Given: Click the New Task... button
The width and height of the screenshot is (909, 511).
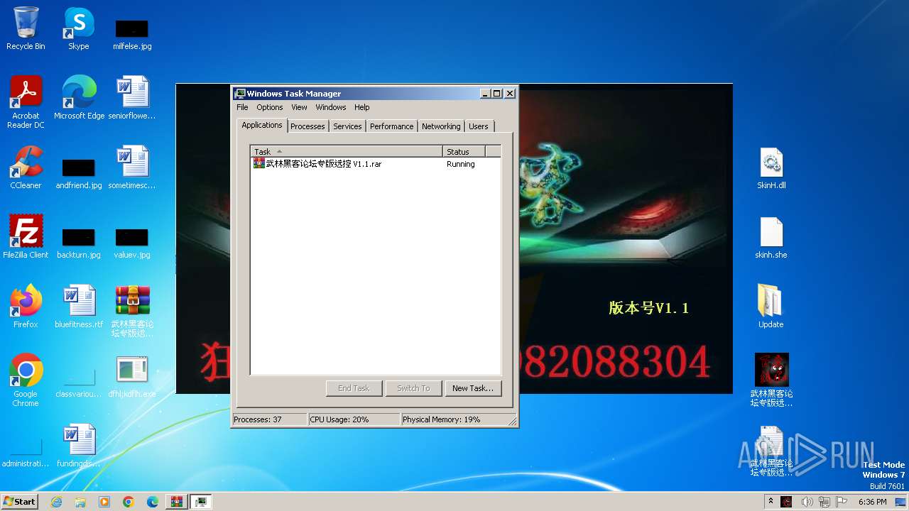Looking at the screenshot, I should click(473, 388).
